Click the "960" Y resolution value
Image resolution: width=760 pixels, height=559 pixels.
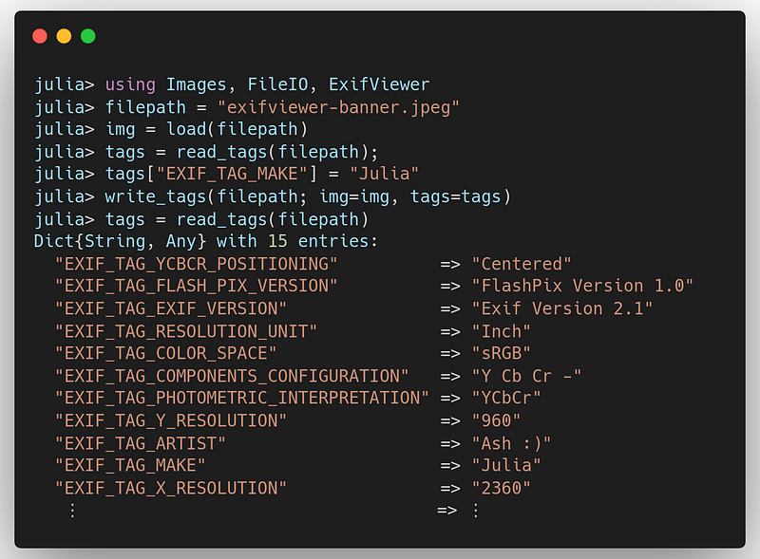[x=496, y=420]
